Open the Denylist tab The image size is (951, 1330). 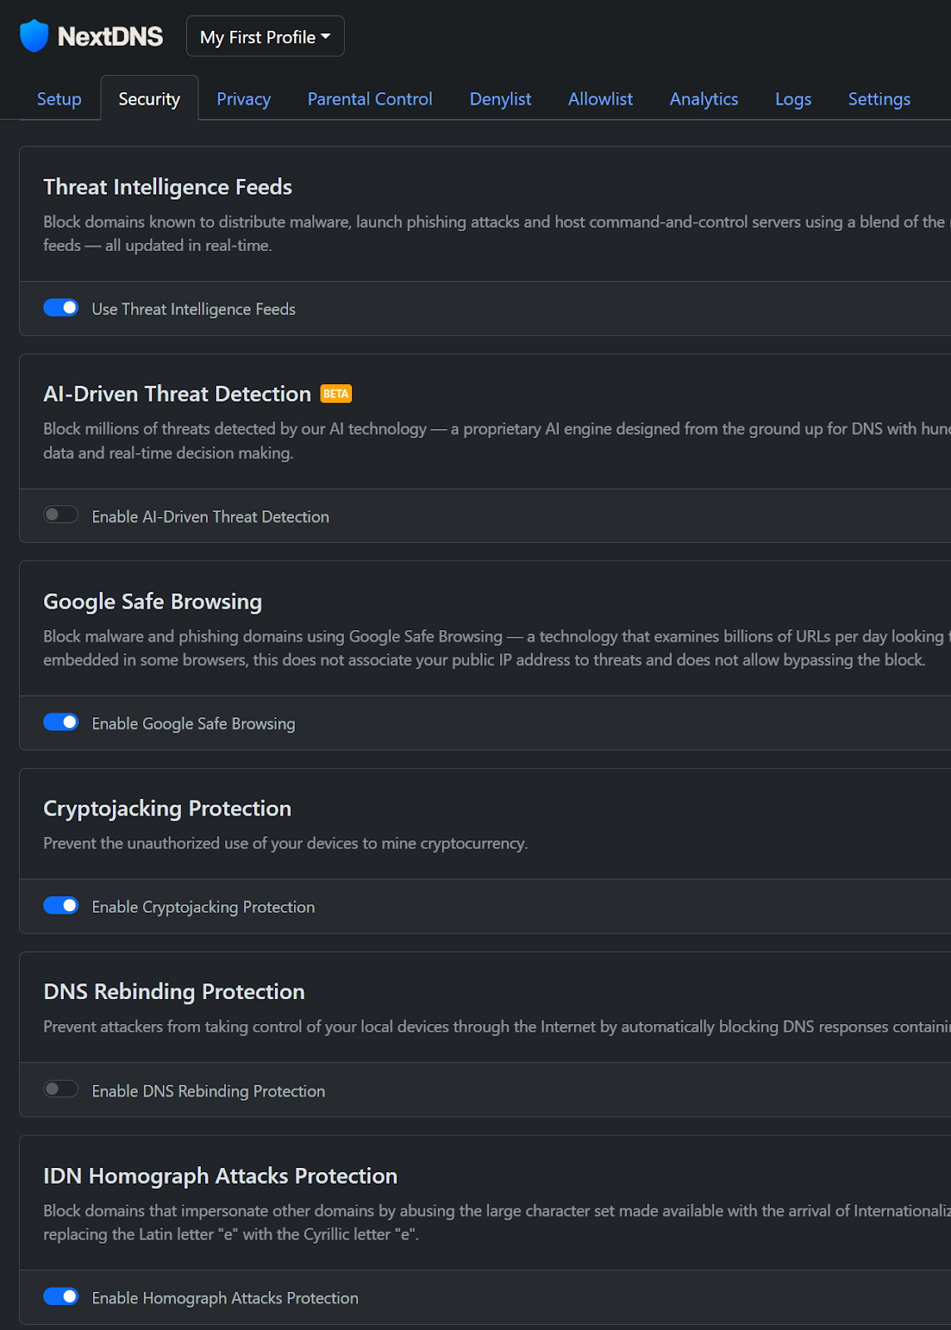click(x=500, y=98)
